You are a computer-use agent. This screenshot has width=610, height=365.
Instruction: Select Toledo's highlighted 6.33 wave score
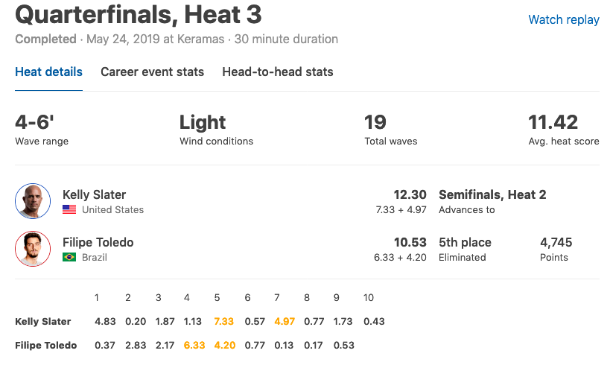[194, 346]
